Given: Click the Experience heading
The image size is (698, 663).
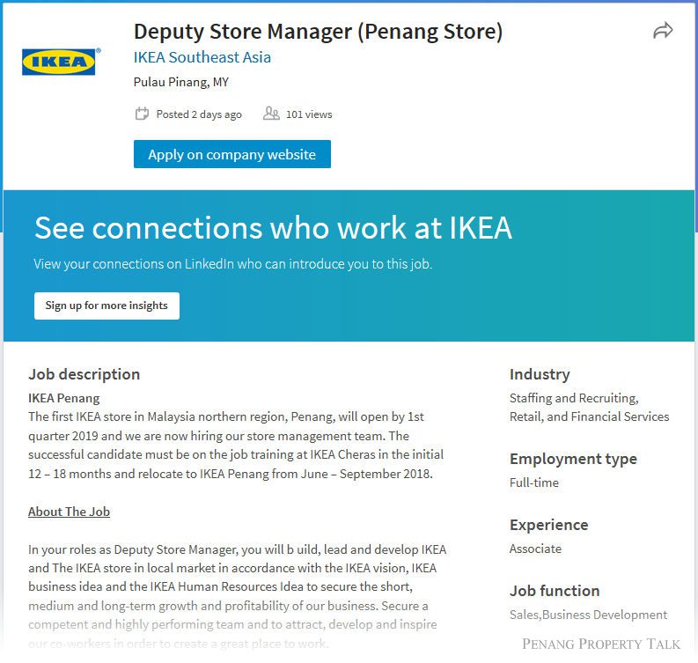Looking at the screenshot, I should click(548, 525).
